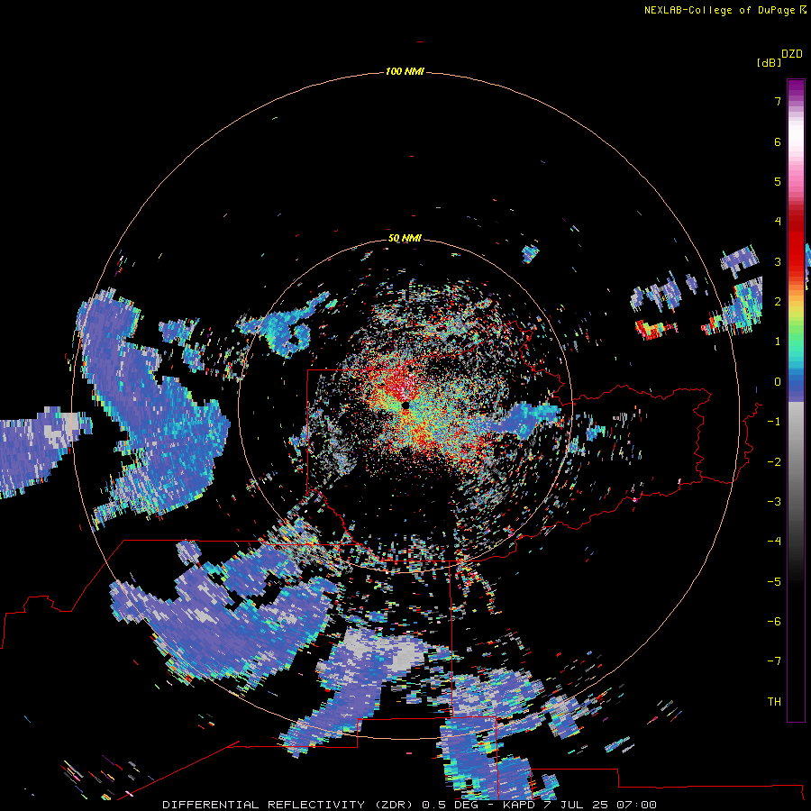
Task: Click the DIFFERENTIAL REFLECTIVITY (ZDR) caption text
Action: click(287, 805)
